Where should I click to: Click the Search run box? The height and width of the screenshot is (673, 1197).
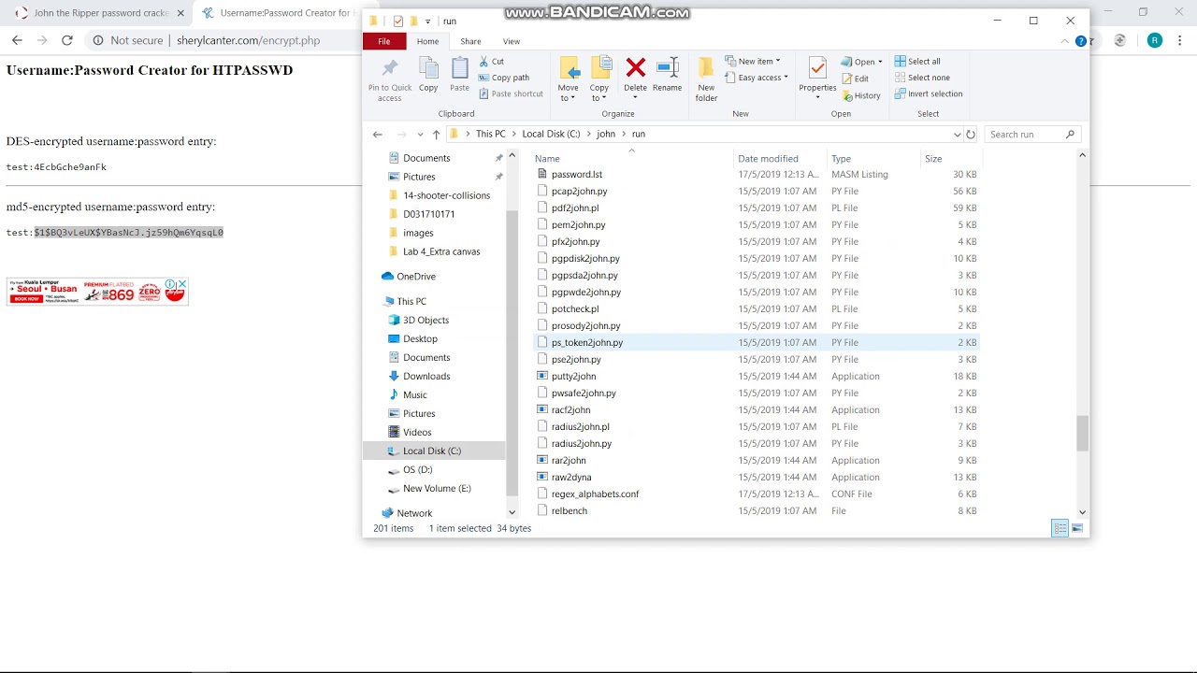pos(1032,135)
